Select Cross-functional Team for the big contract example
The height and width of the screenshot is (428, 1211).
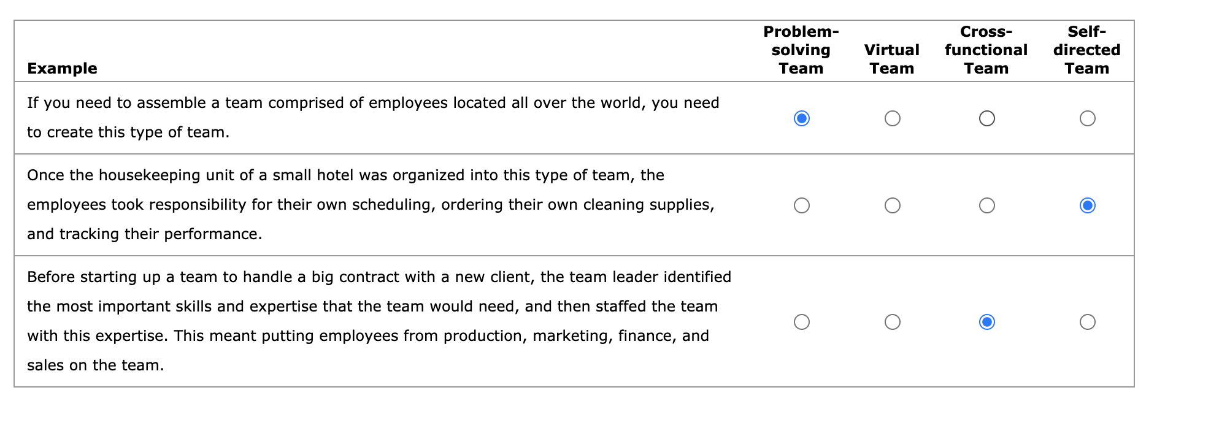click(x=986, y=321)
